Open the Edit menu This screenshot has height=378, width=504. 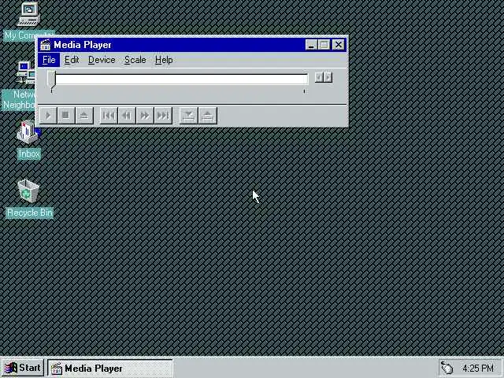[72, 60]
